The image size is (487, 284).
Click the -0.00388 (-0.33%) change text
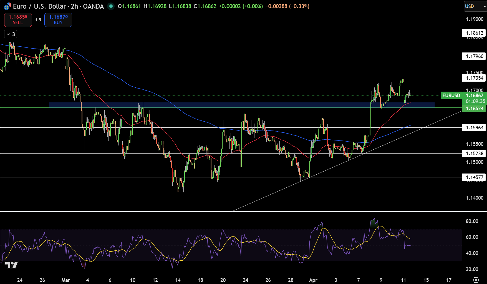[x=287, y=6]
